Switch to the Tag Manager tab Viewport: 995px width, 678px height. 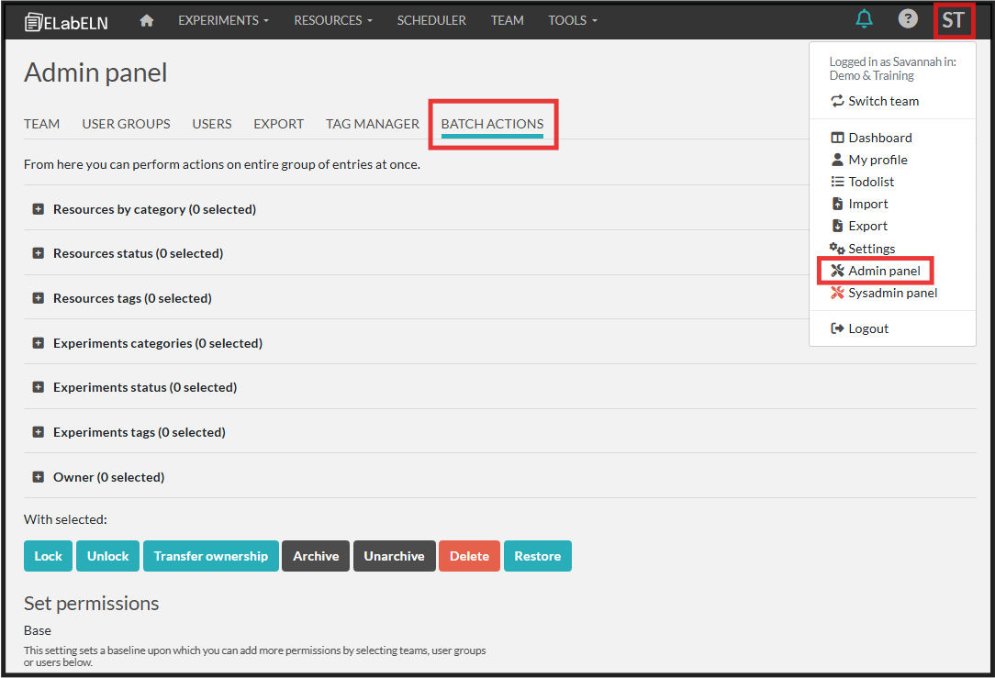(372, 124)
